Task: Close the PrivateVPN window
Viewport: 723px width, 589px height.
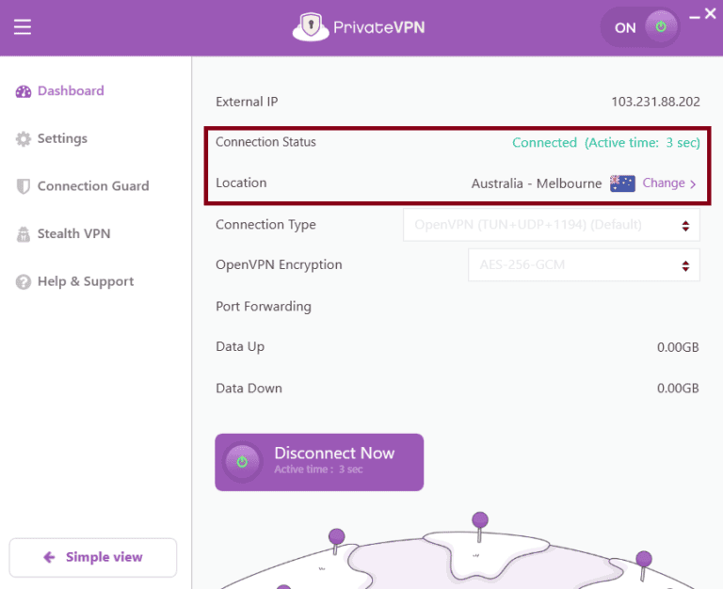Action: click(x=711, y=14)
